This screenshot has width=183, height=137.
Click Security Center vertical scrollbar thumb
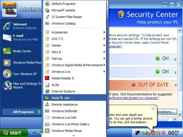[x=180, y=63]
